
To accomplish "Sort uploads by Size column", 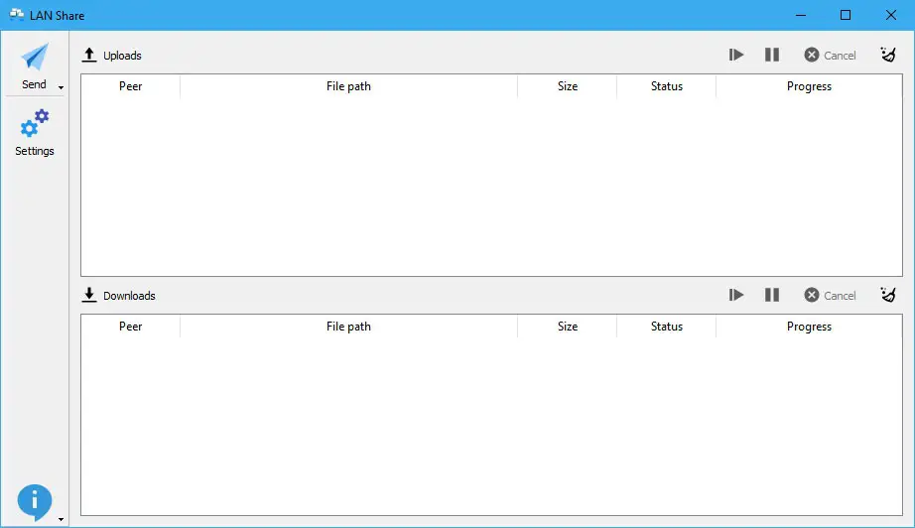I will [568, 86].
